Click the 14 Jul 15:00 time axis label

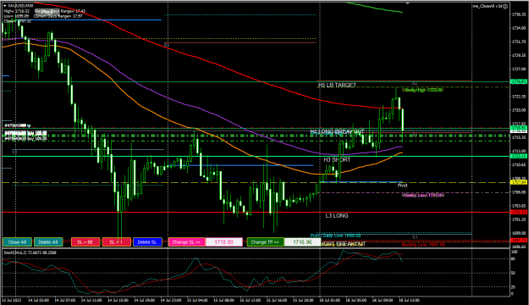[x=118, y=300]
